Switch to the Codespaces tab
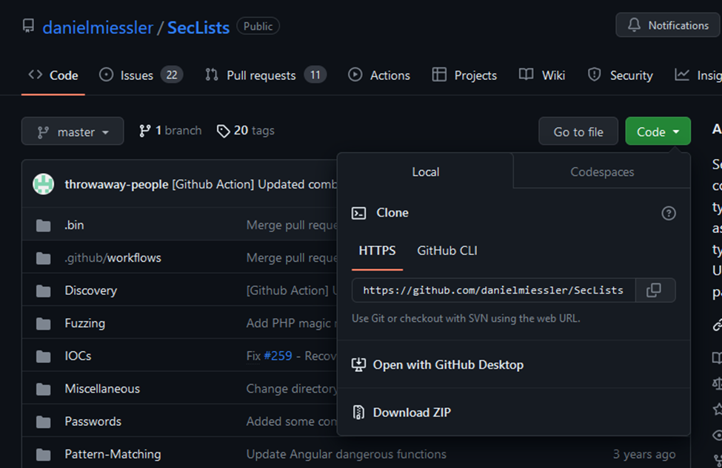 click(x=602, y=172)
